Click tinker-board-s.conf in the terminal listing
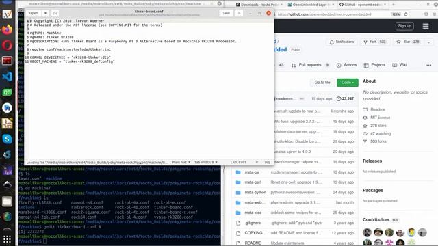The height and width of the screenshot is (246, 438). tap(175, 213)
